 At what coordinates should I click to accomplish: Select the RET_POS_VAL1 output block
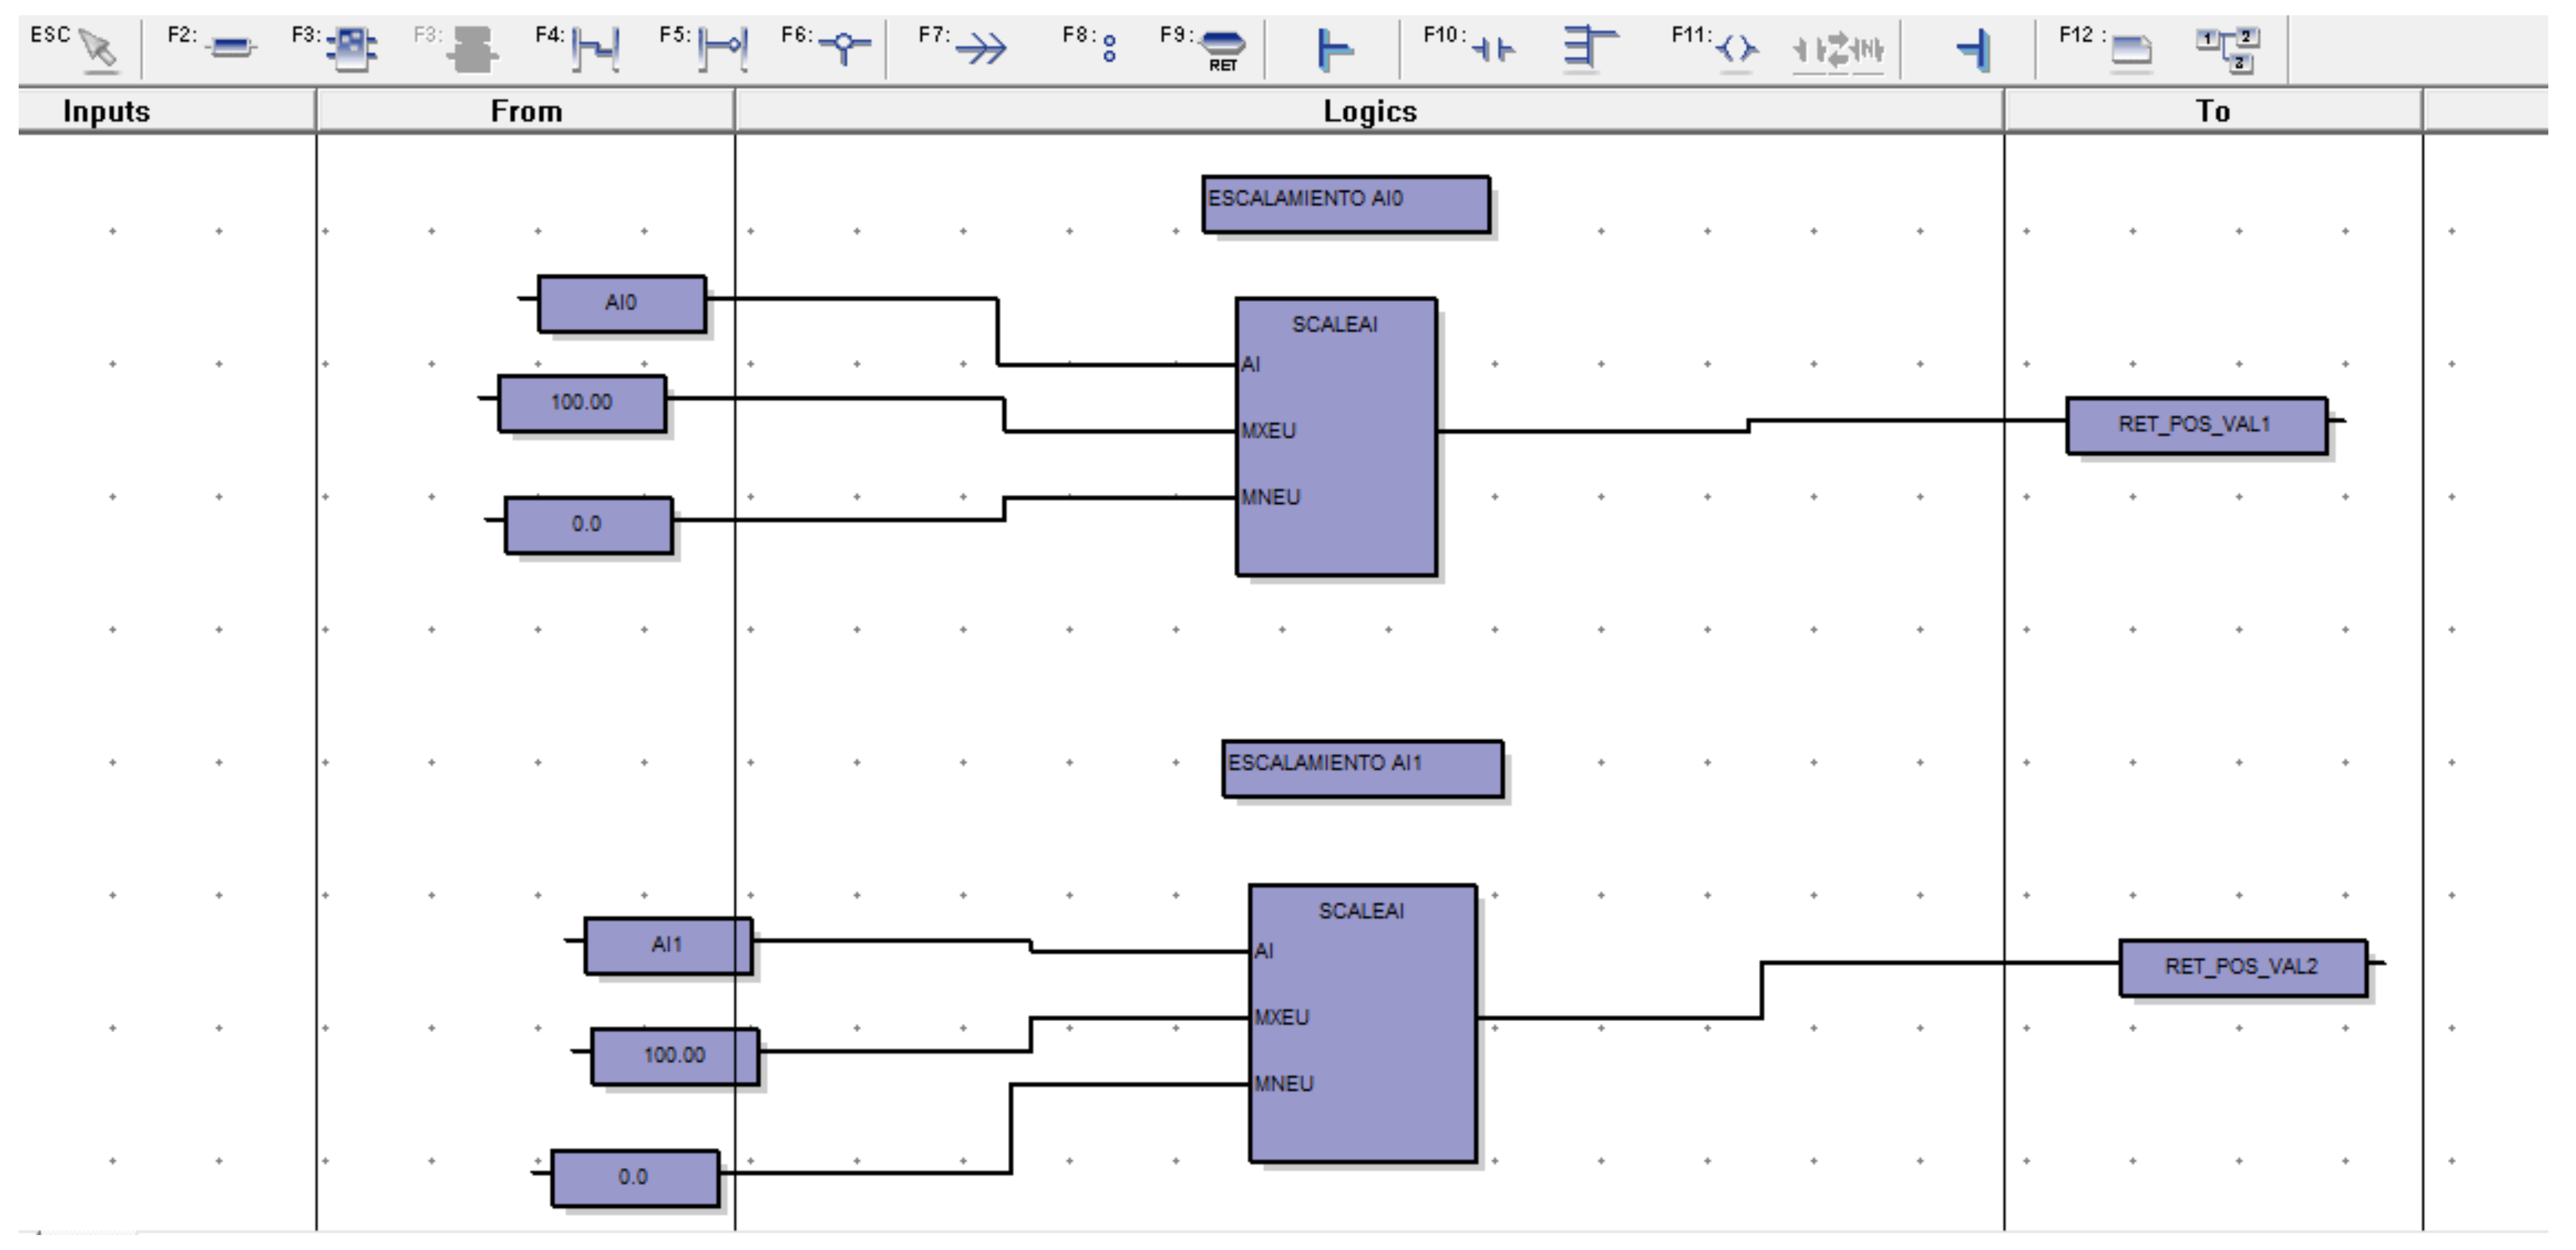pos(2196,425)
